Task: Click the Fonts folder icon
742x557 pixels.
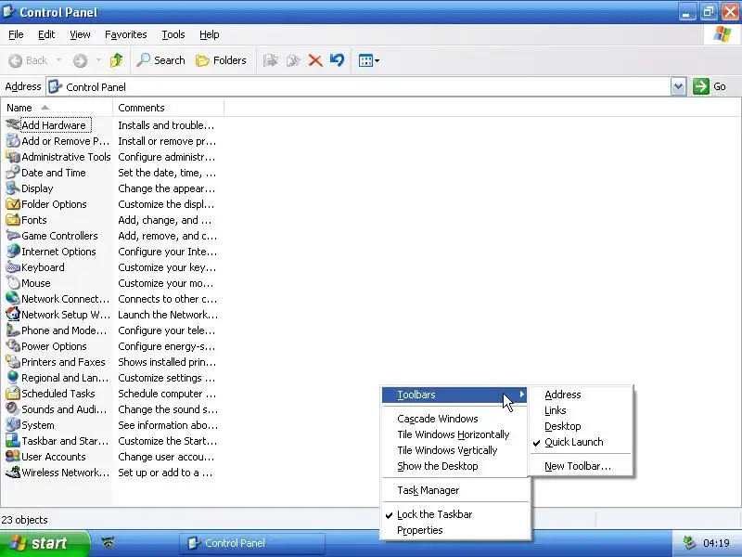Action: pos(13,220)
